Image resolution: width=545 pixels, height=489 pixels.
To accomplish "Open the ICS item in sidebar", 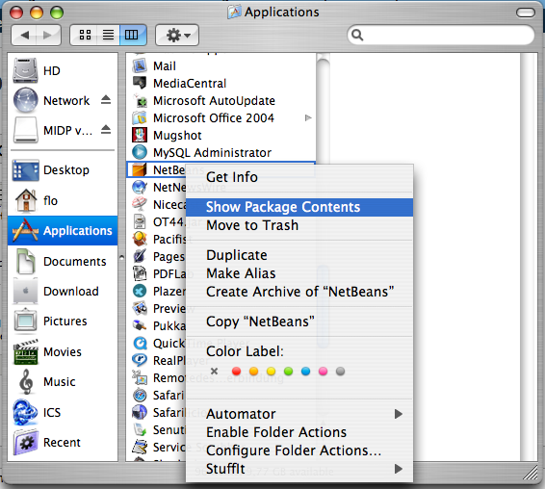I will [x=37, y=413].
